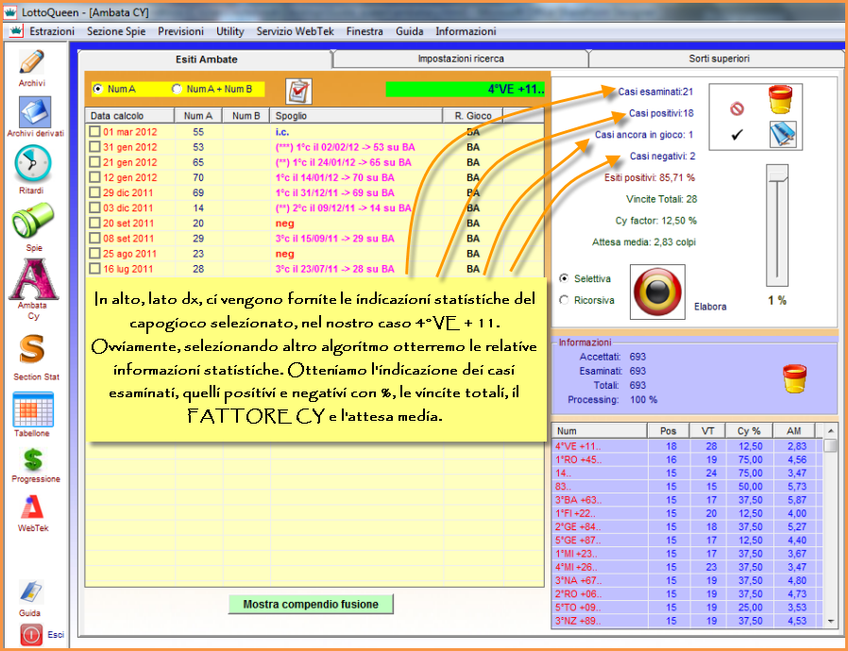Image resolution: width=848 pixels, height=651 pixels.
Task: Open the Ambata Cy module icon
Action: [33, 278]
